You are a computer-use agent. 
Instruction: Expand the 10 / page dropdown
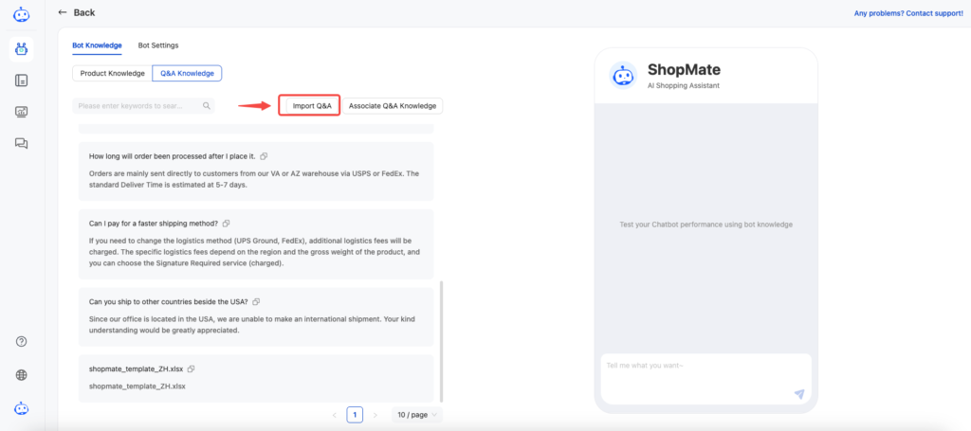pyautogui.click(x=417, y=415)
